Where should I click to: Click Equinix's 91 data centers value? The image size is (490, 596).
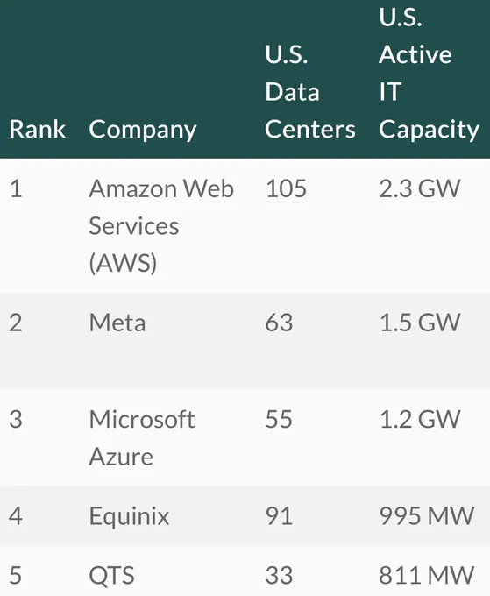[x=279, y=515]
